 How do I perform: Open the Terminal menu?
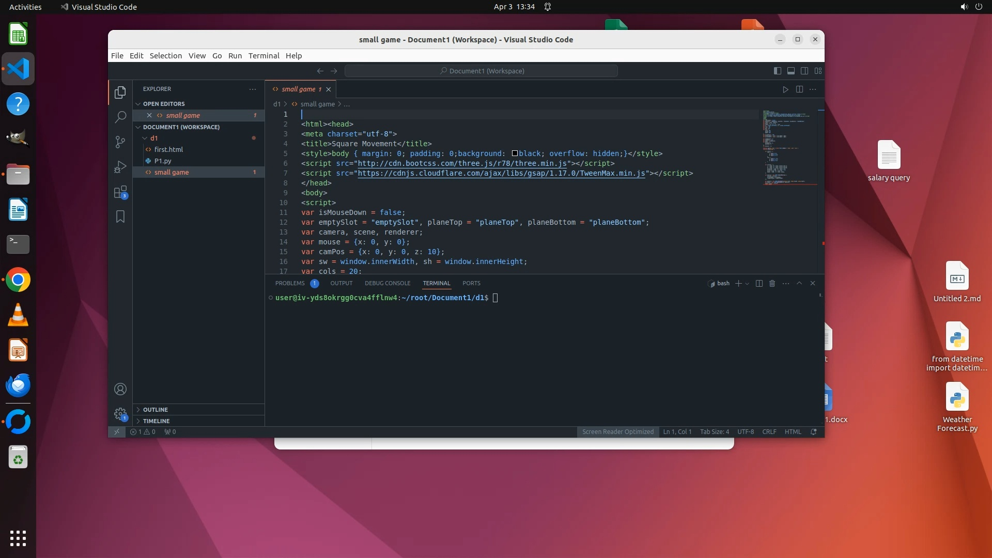tap(263, 56)
